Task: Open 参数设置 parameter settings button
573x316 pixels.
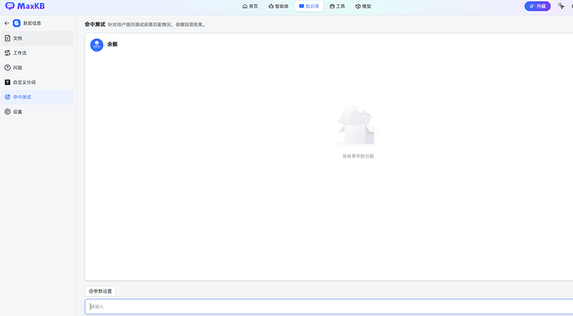Action: [100, 291]
